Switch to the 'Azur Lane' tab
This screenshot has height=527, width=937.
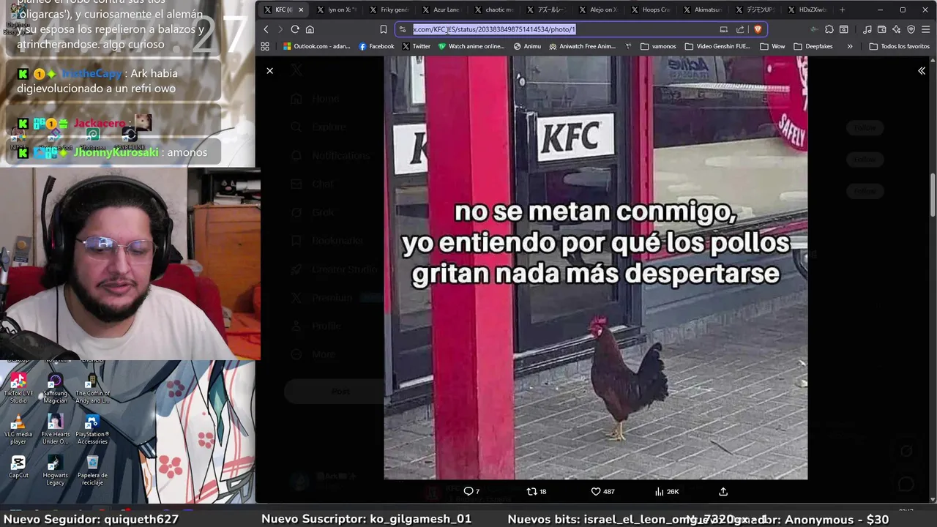[441, 10]
